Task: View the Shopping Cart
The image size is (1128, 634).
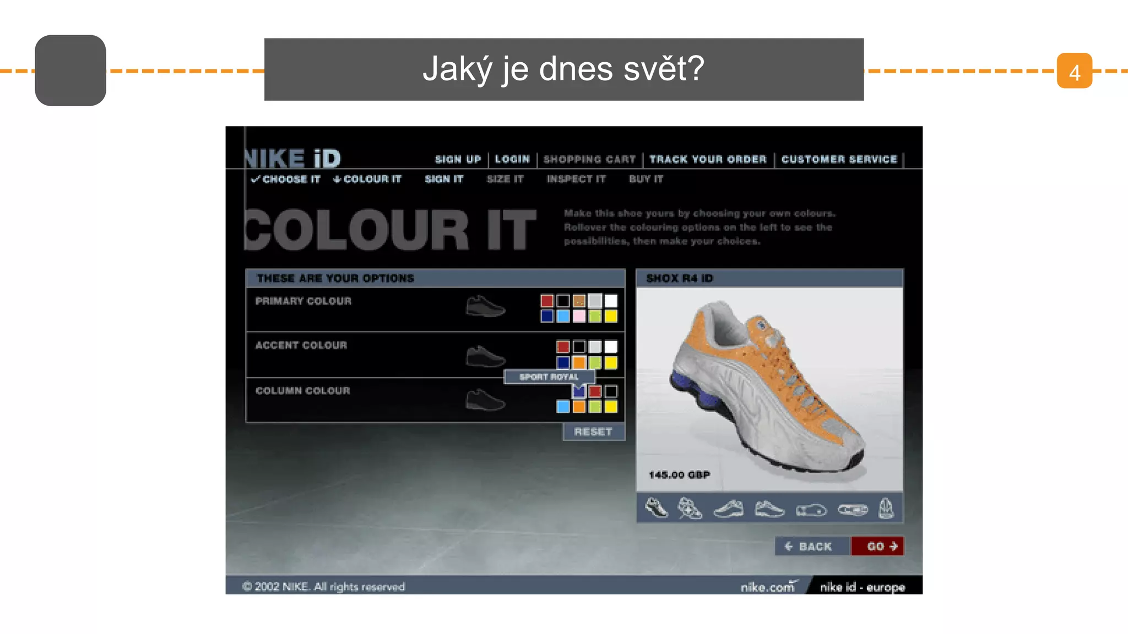Action: point(589,159)
